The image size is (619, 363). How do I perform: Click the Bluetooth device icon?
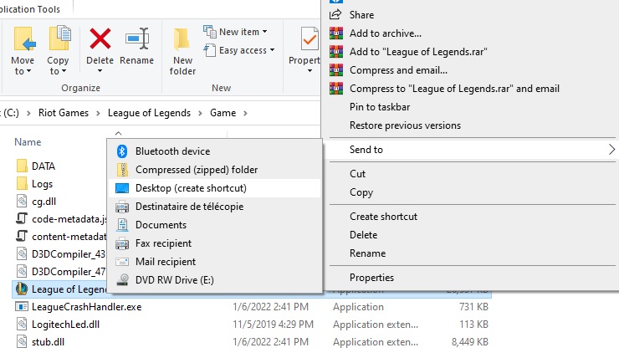click(122, 151)
